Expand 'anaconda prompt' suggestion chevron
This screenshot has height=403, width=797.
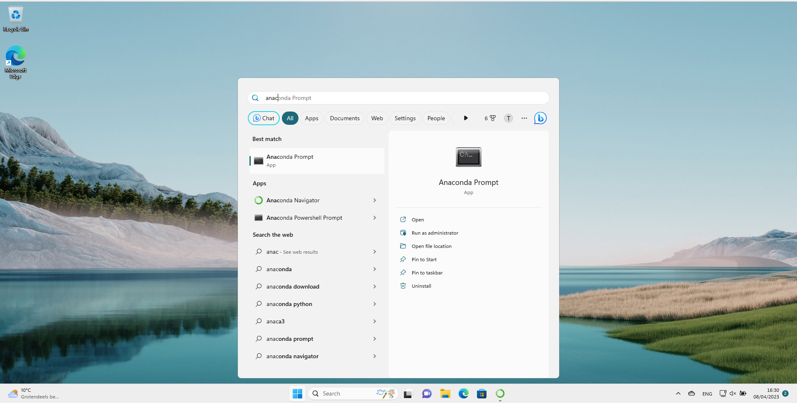(374, 339)
